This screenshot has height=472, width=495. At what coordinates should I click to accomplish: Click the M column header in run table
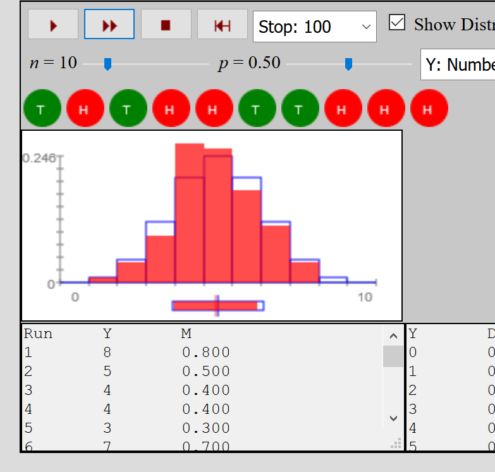186,334
